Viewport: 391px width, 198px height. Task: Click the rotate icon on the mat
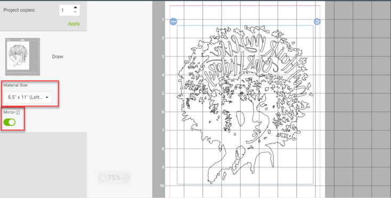(317, 22)
